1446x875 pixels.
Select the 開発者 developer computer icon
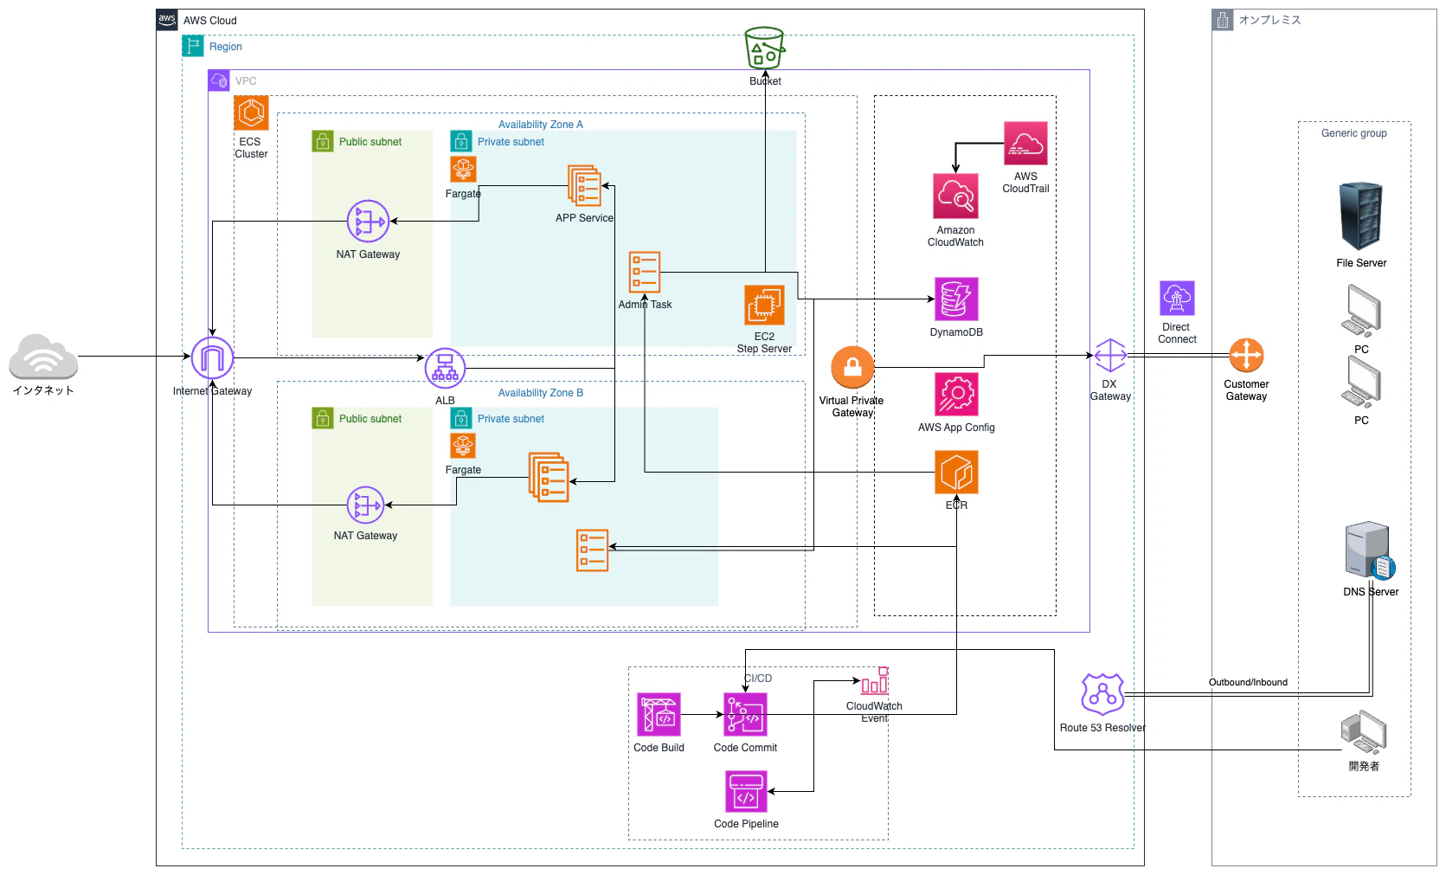pos(1364,732)
